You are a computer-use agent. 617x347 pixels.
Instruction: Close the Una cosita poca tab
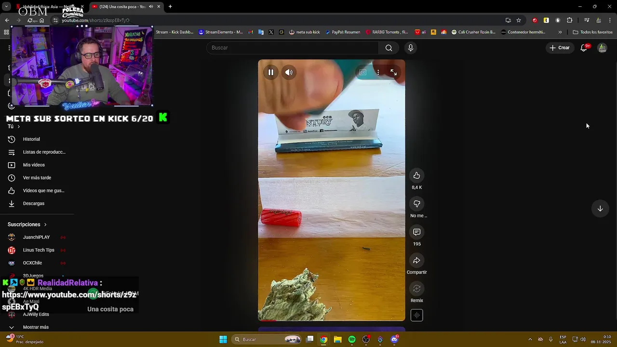159,7
